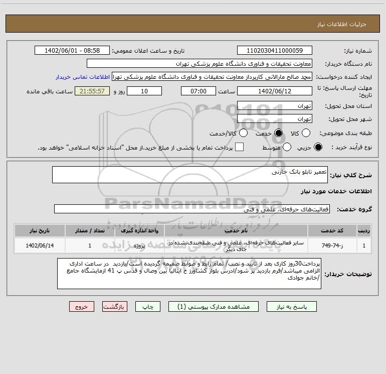Click the خروج exit button
Screen dimensions: 386x374
tap(82, 307)
